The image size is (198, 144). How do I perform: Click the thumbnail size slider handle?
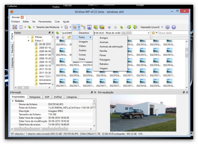click(x=151, y=37)
